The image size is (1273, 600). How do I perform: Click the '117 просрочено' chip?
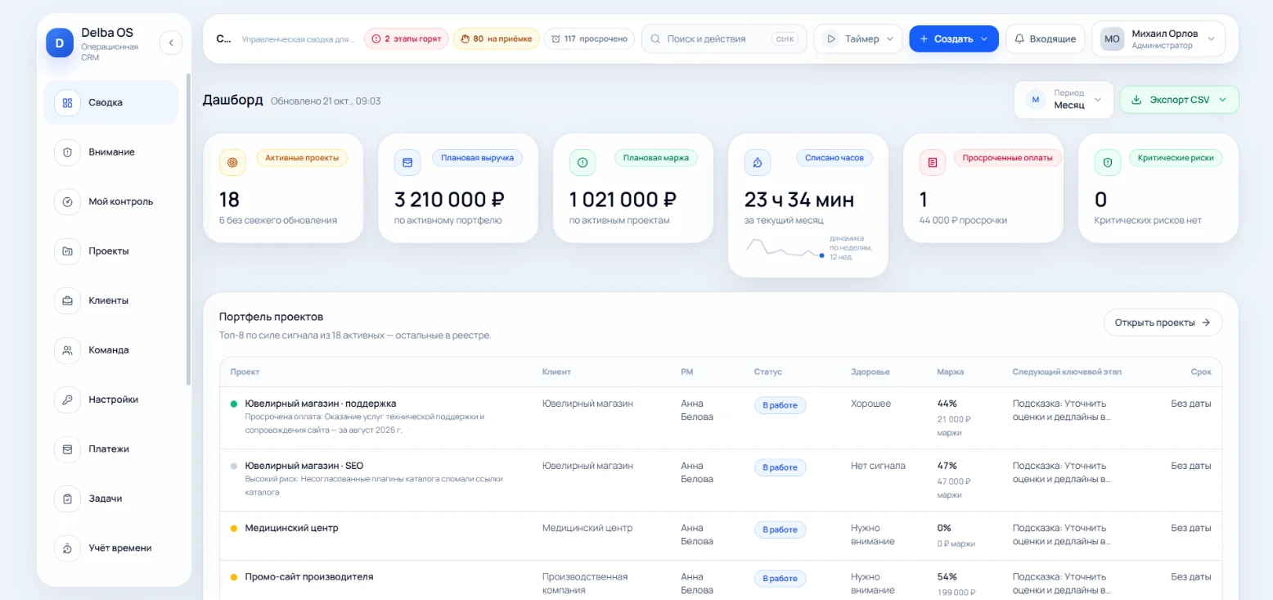coord(589,38)
